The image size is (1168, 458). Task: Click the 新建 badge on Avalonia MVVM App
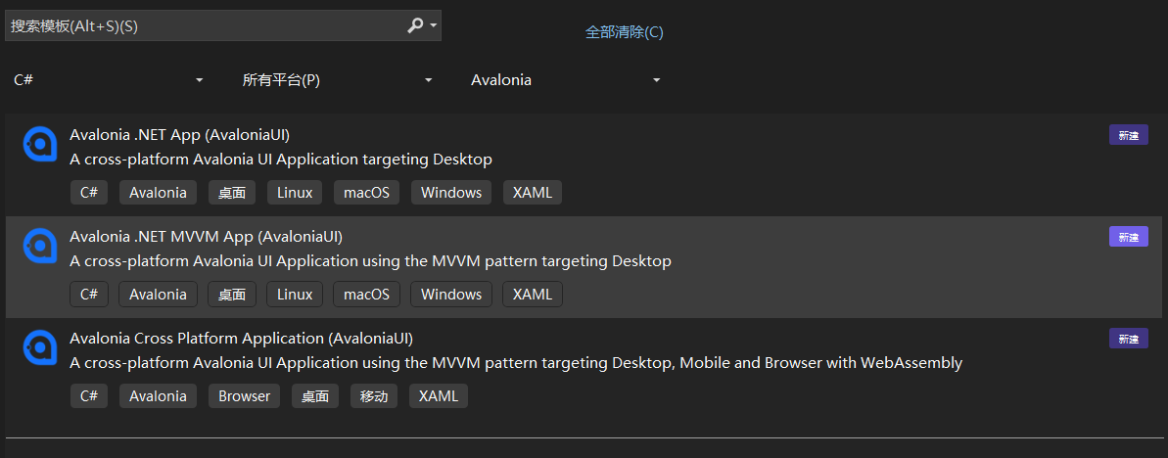(x=1128, y=237)
